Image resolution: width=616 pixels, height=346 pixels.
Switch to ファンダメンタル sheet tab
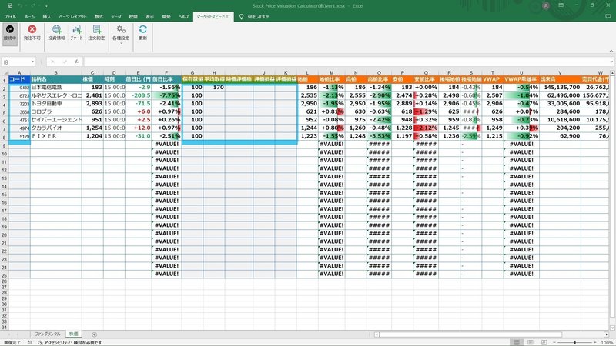click(48, 334)
